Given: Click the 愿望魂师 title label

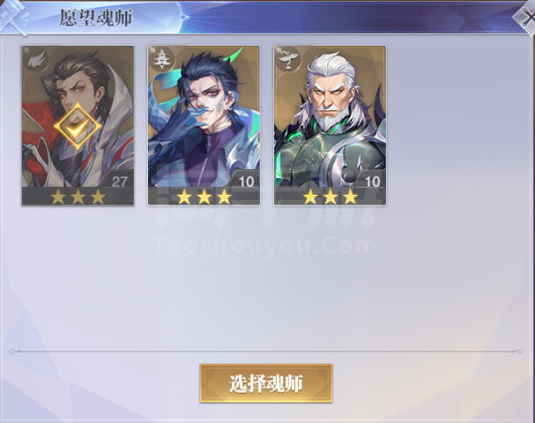Looking at the screenshot, I should (x=96, y=19).
